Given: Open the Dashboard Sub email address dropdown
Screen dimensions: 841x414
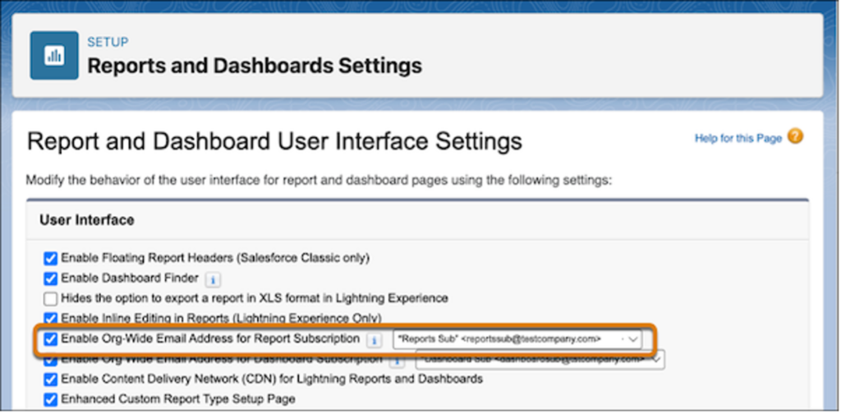Looking at the screenshot, I should [540, 361].
